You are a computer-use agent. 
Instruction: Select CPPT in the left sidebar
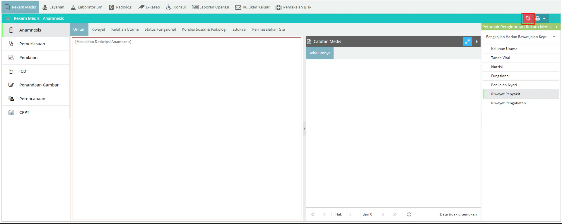36,112
